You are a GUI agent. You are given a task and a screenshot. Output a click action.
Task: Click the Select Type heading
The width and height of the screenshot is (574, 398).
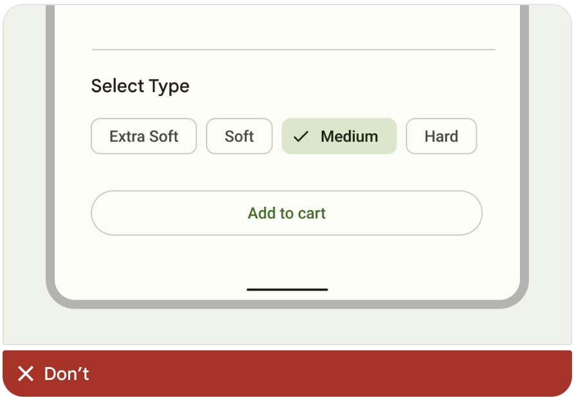[140, 86]
